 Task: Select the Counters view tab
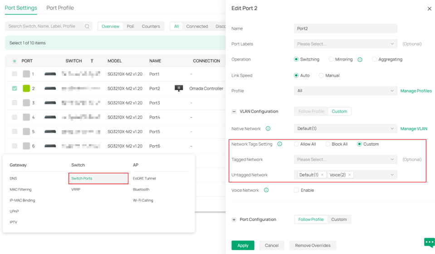(151, 26)
